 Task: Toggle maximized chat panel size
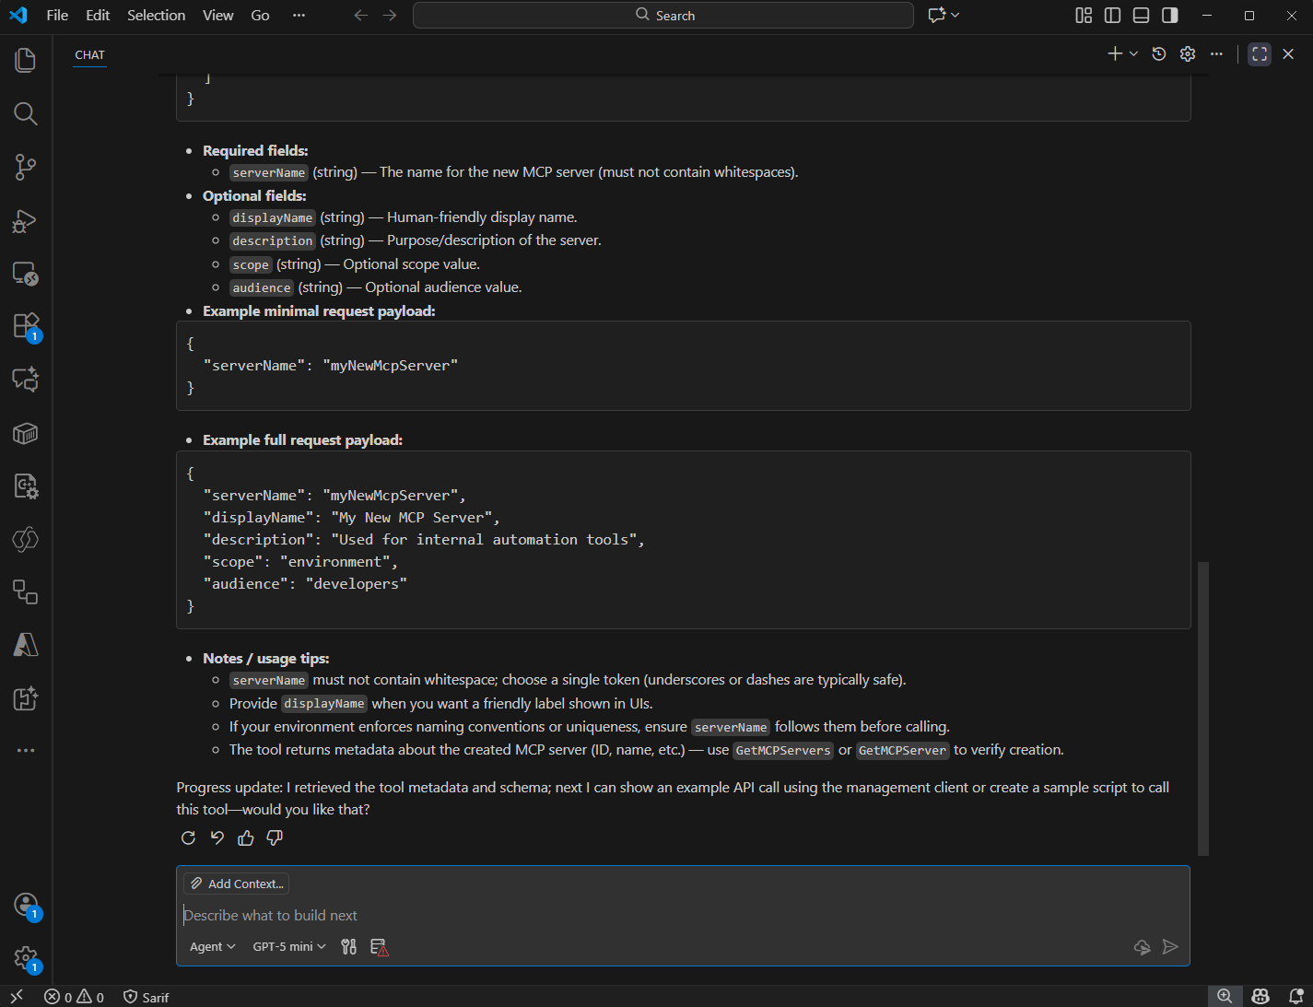click(1260, 54)
